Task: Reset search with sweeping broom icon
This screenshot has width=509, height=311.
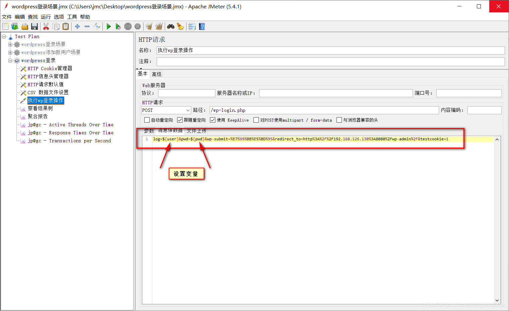Action: pyautogui.click(x=180, y=26)
